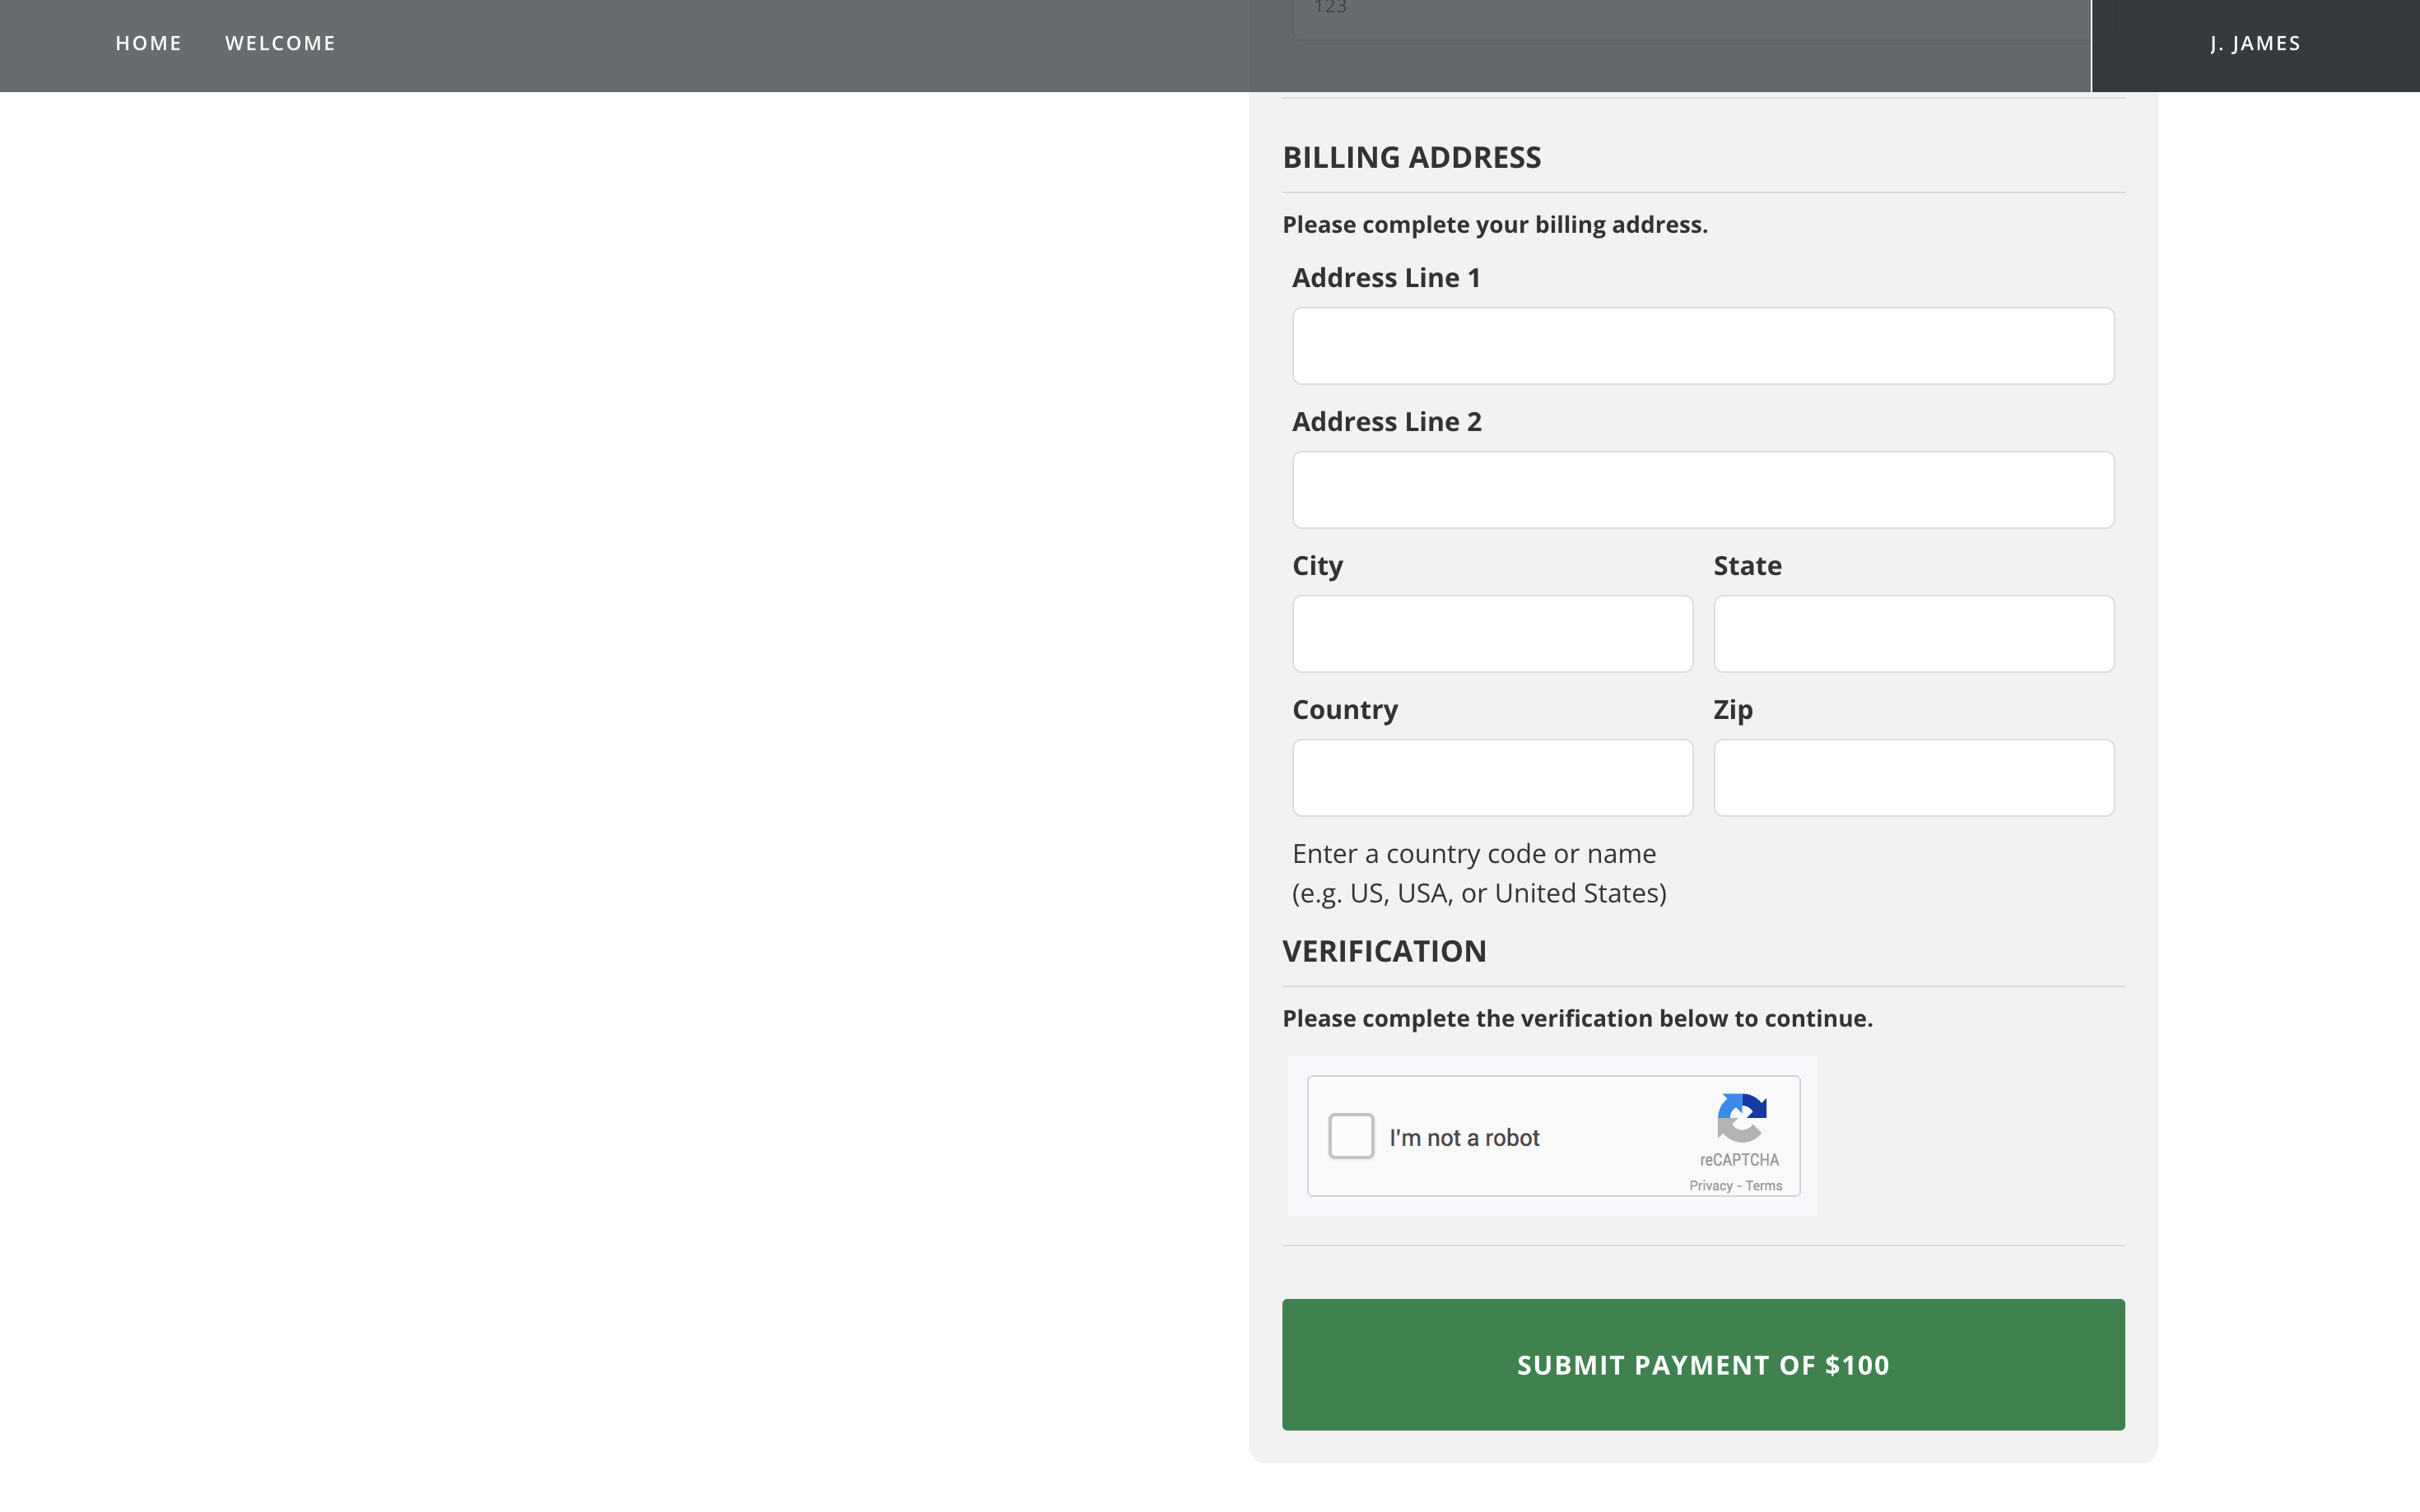Open the HOME menu item

coord(148,43)
